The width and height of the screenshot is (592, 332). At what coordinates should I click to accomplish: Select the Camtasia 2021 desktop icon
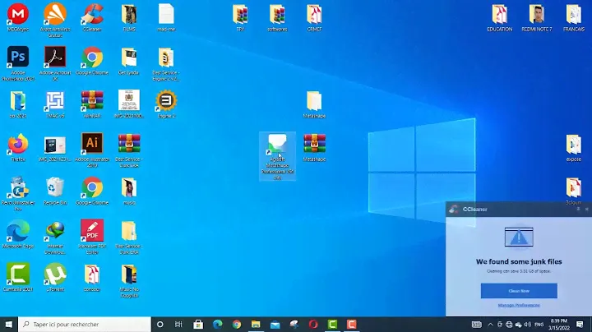click(x=18, y=274)
